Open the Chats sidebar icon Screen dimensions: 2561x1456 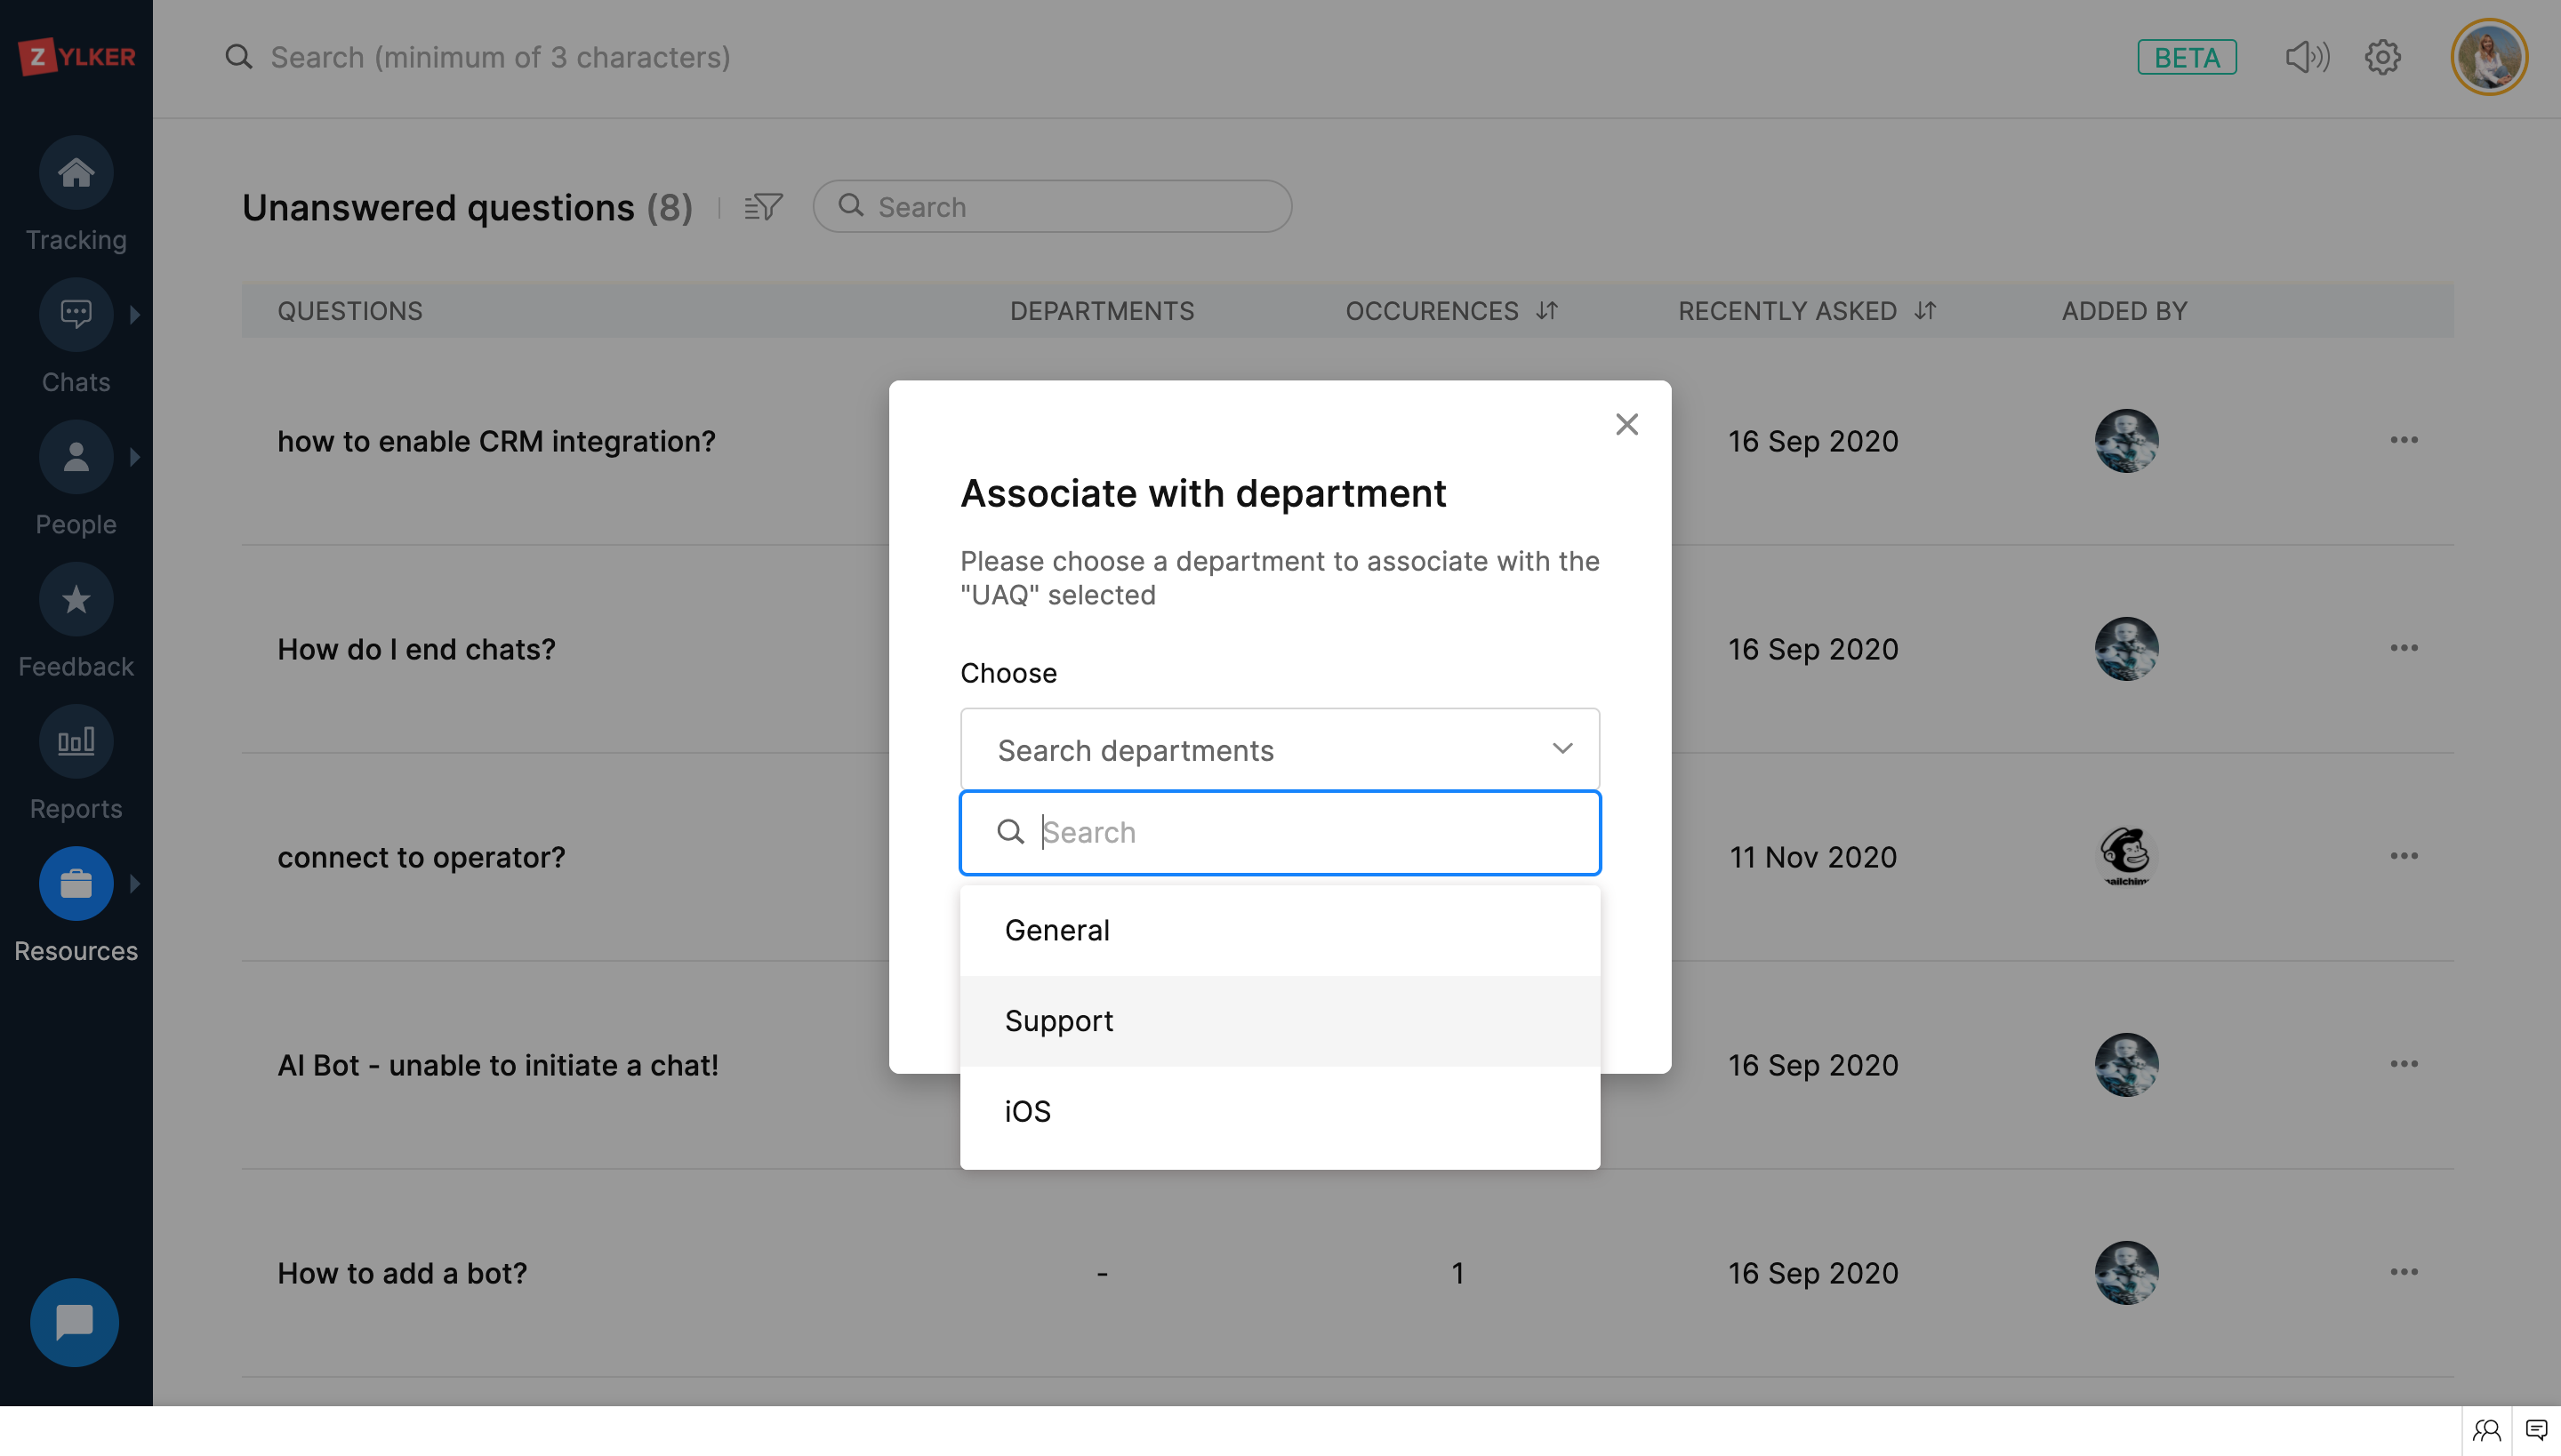[76, 315]
